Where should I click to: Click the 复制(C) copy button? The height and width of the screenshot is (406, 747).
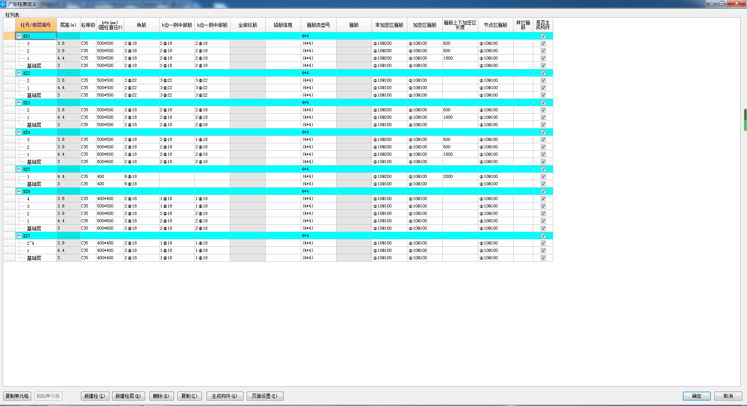coord(189,396)
